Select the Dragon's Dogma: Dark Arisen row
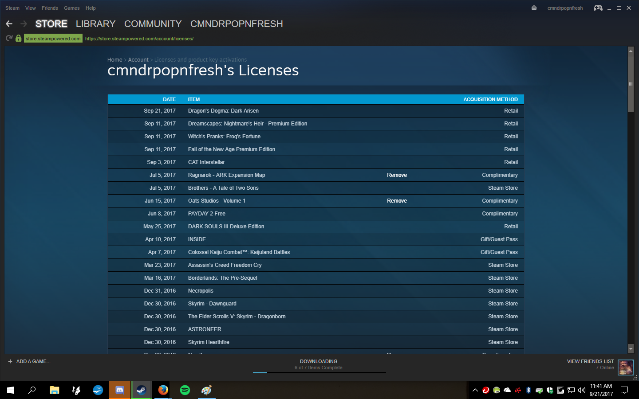The width and height of the screenshot is (639, 399). click(316, 111)
